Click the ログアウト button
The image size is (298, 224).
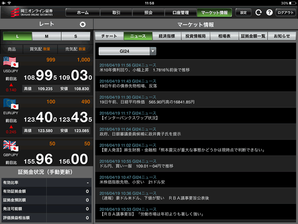[x=286, y=12]
